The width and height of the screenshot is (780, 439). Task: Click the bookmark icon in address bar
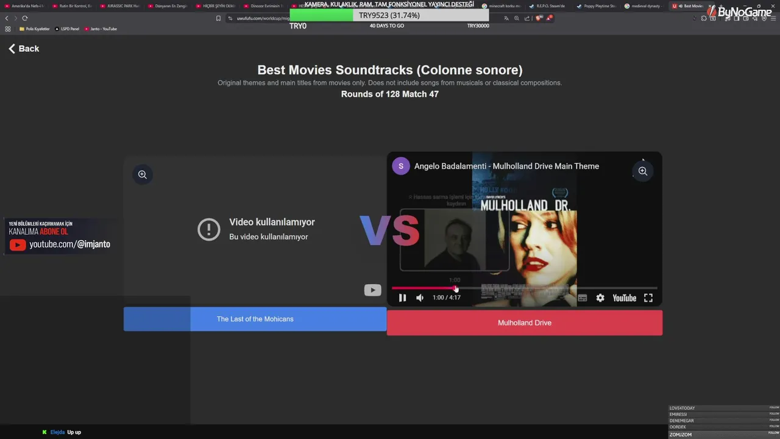point(218,18)
